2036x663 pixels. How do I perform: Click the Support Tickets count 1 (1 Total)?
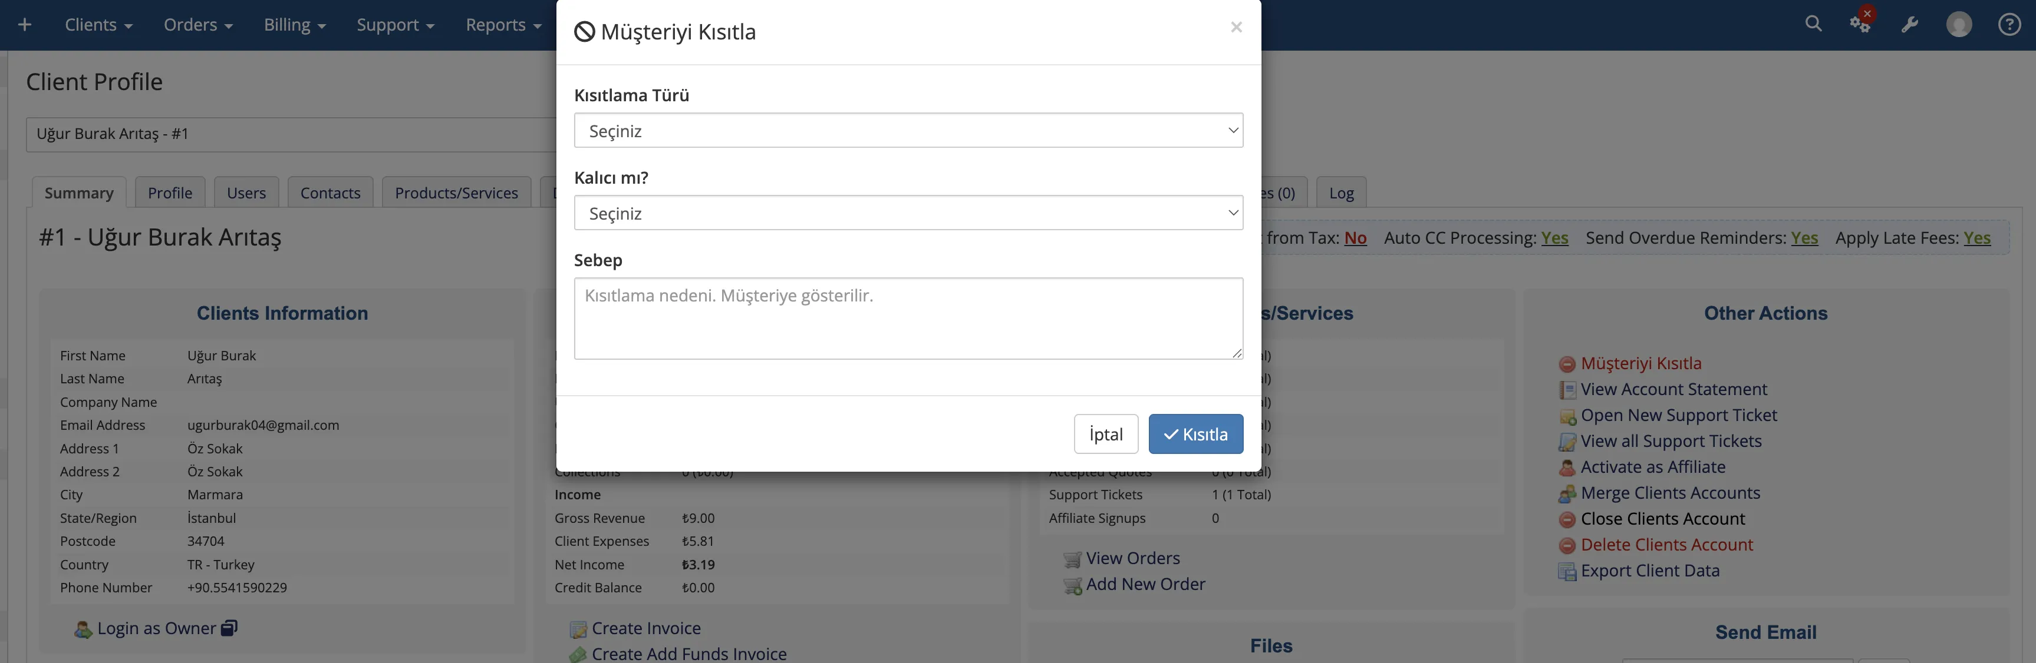1241,494
